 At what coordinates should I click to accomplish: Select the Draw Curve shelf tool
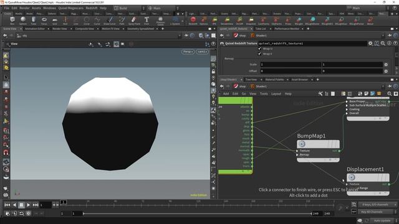(110, 21)
